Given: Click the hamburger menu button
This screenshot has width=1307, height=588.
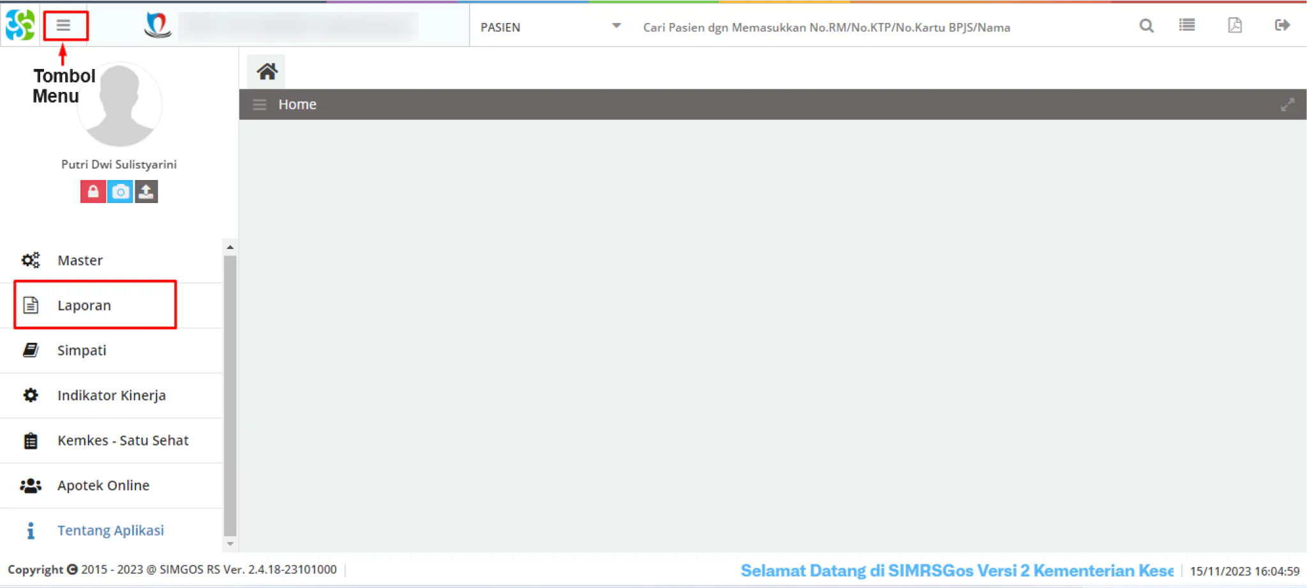Looking at the screenshot, I should 63,26.
